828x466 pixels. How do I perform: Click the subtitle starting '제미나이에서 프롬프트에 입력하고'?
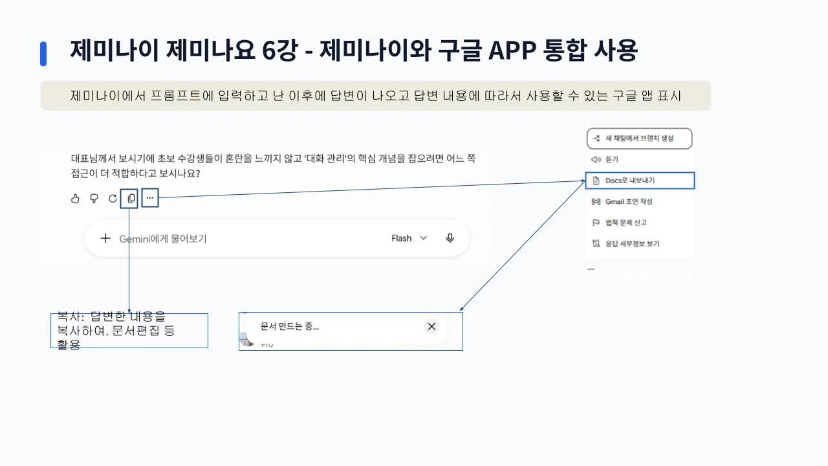click(x=376, y=96)
